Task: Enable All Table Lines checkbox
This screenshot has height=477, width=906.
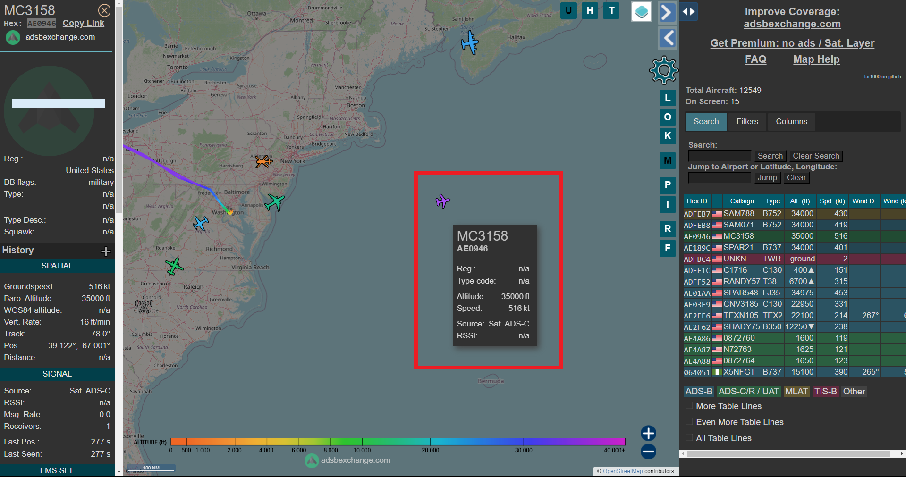Action: [689, 438]
